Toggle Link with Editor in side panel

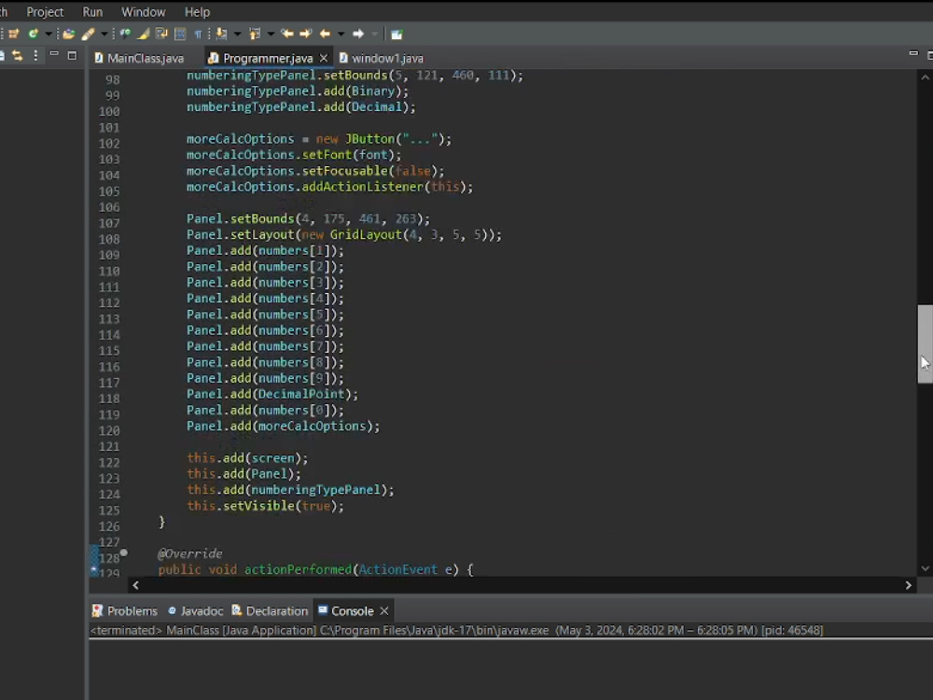tap(17, 56)
